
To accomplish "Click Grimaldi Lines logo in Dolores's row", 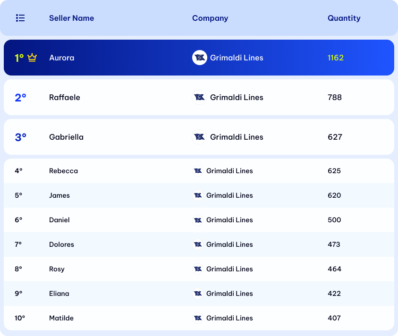I will click(198, 244).
